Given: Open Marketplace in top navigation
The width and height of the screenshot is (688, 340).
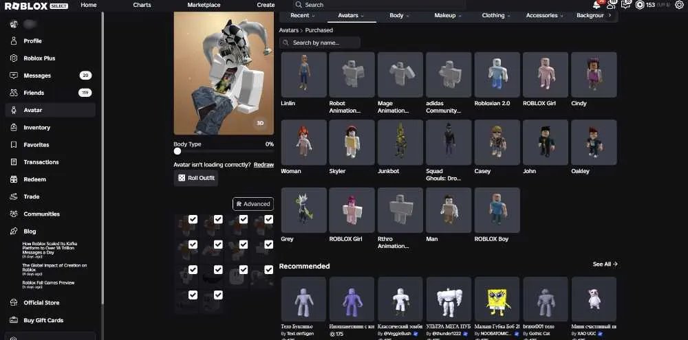Looking at the screenshot, I should click(204, 5).
